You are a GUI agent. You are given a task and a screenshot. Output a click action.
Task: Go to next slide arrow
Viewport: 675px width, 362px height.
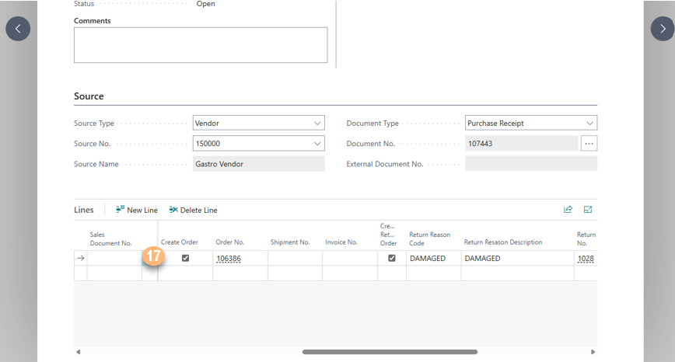pos(663,29)
